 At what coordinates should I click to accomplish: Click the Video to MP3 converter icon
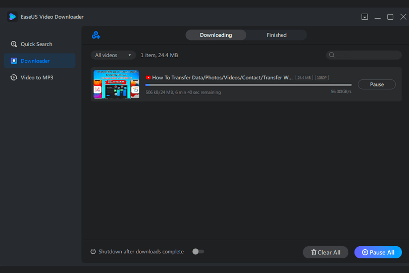14,78
